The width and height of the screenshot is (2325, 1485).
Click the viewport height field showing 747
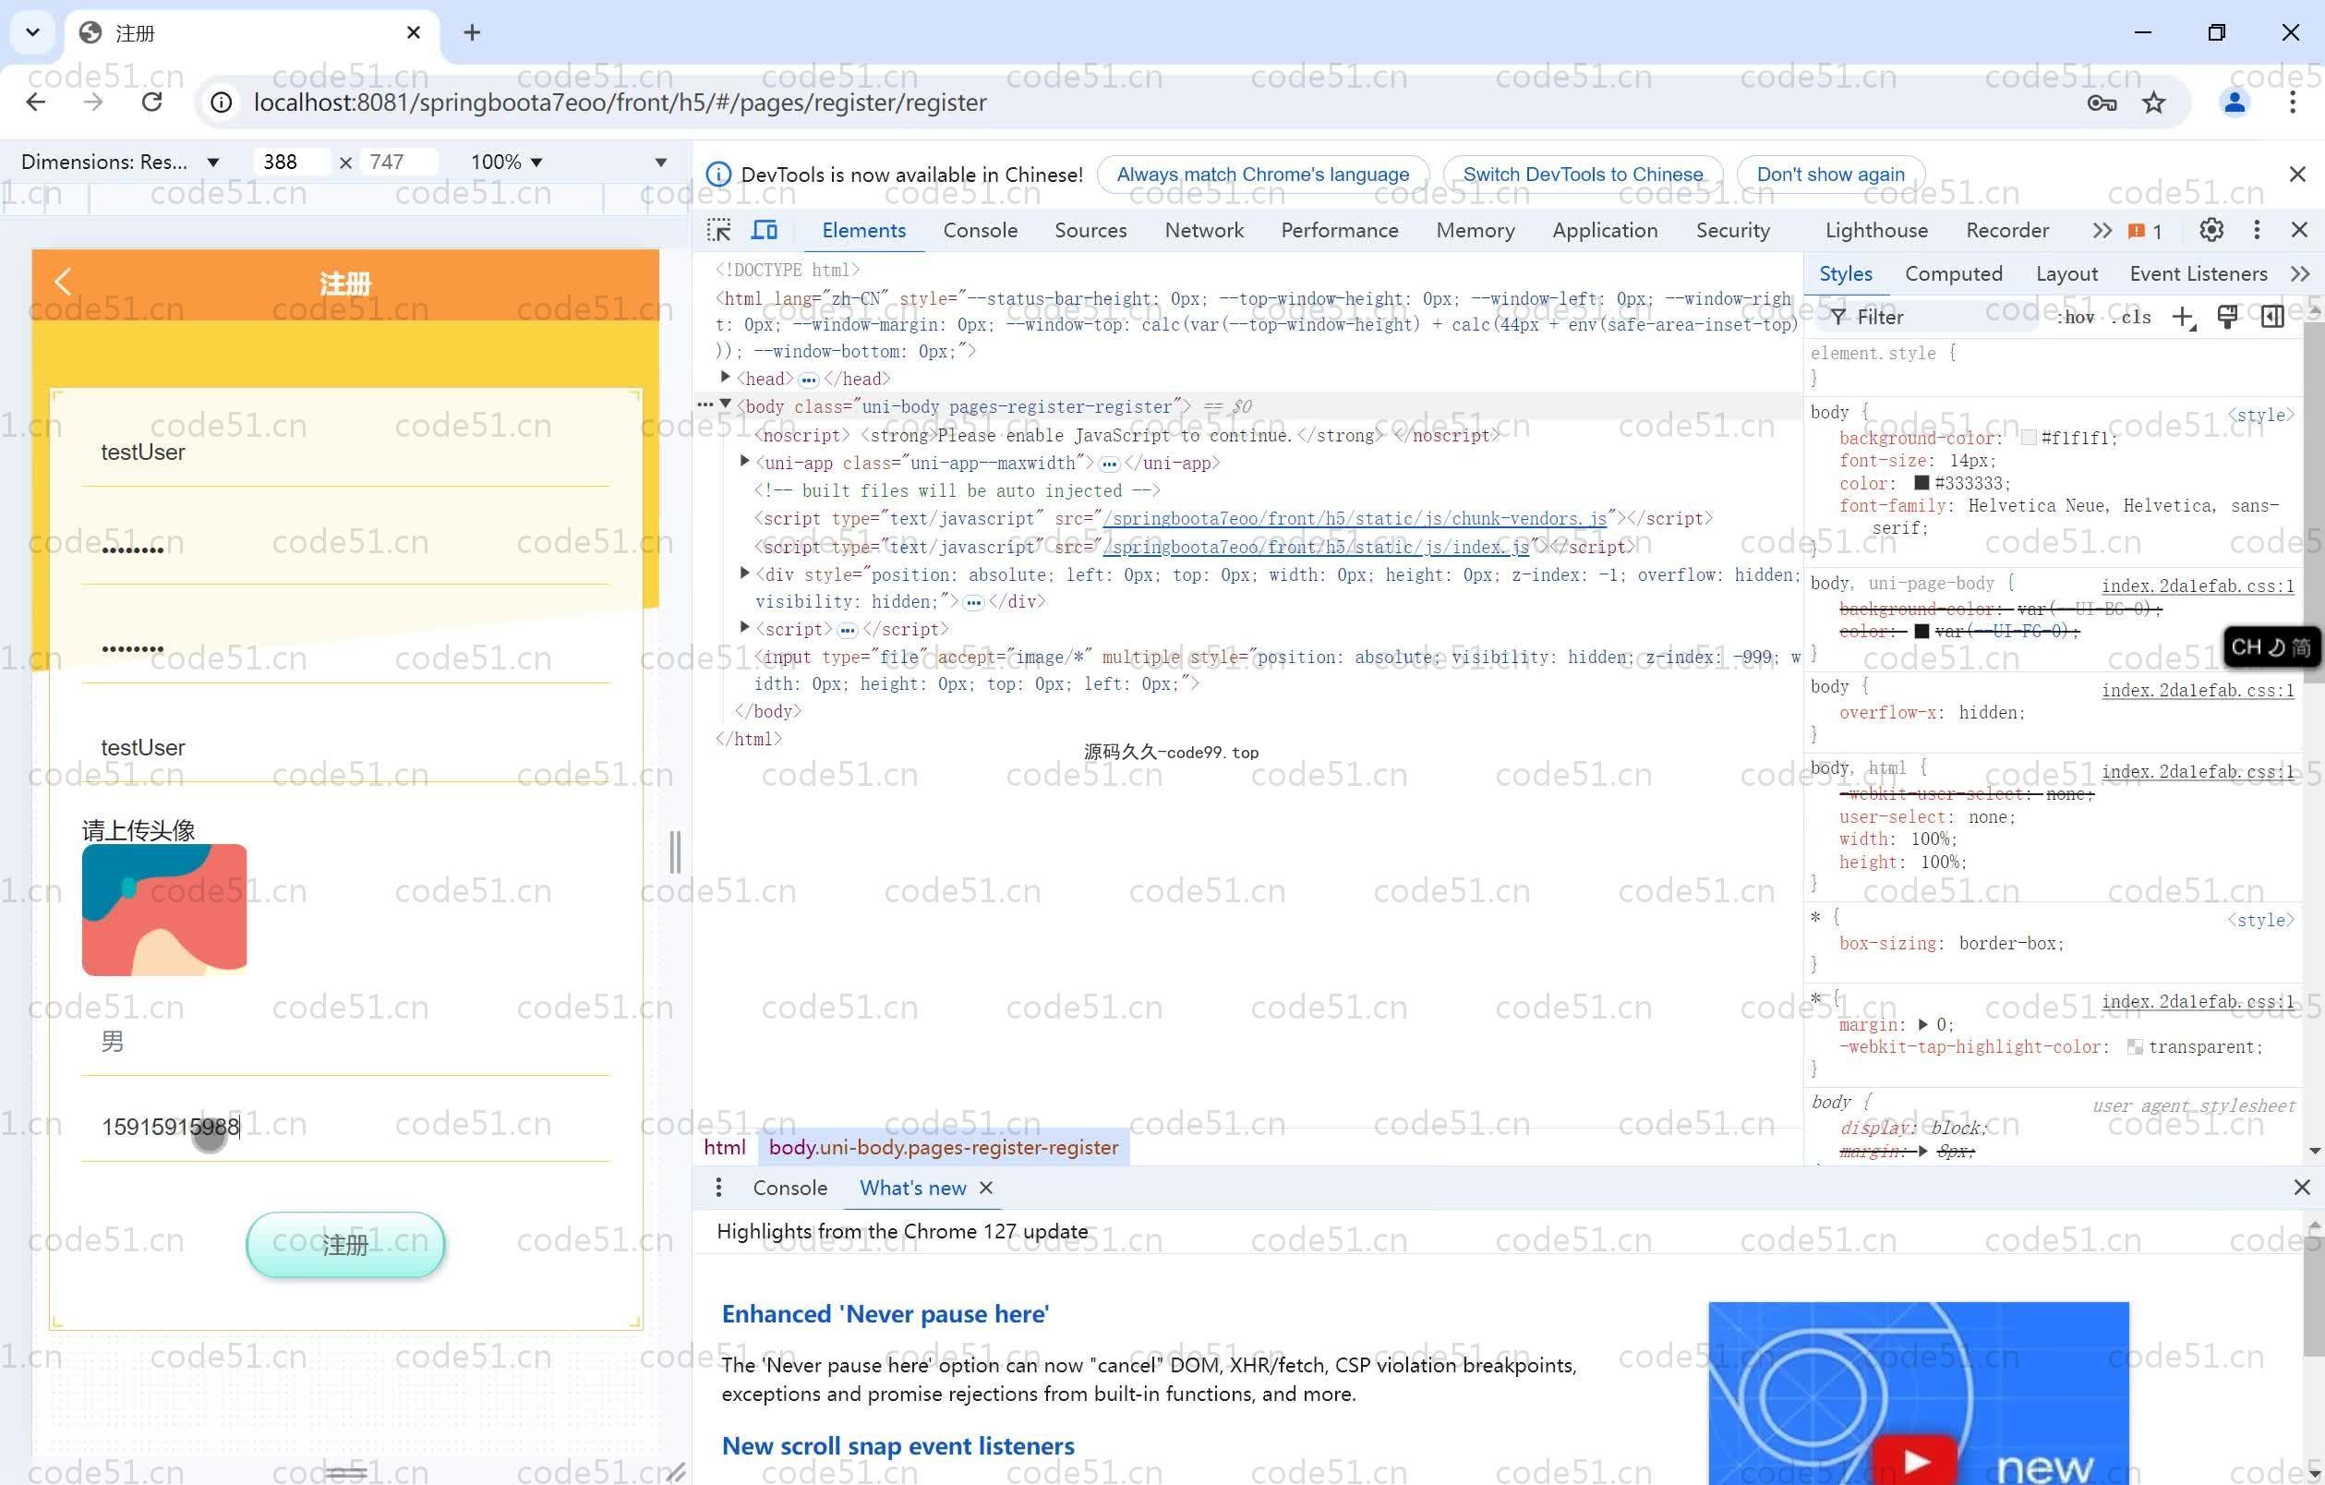(x=398, y=163)
